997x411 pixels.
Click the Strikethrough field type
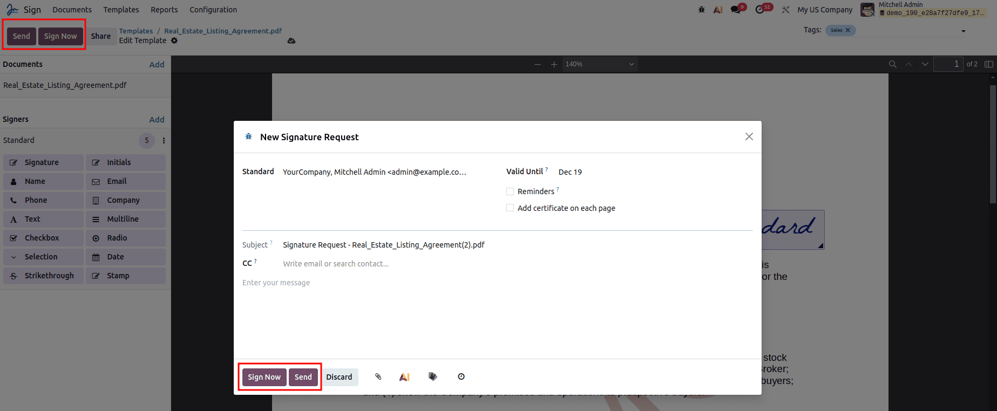[x=43, y=276]
